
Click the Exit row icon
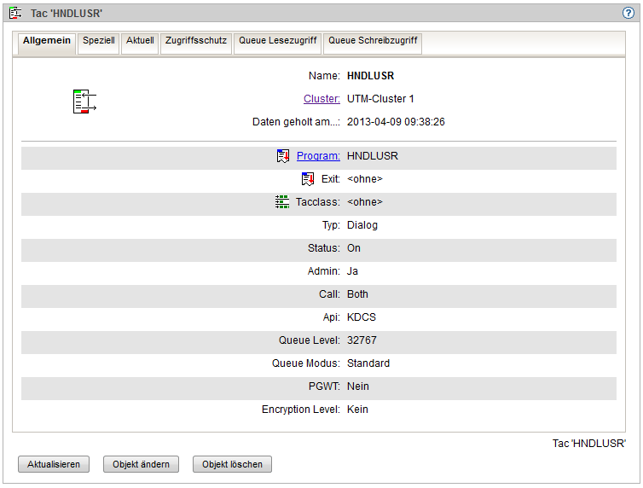(x=308, y=179)
